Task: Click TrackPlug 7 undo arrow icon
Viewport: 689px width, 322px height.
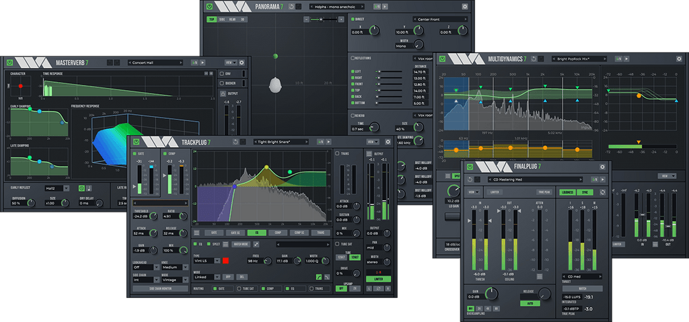Action: [236, 142]
